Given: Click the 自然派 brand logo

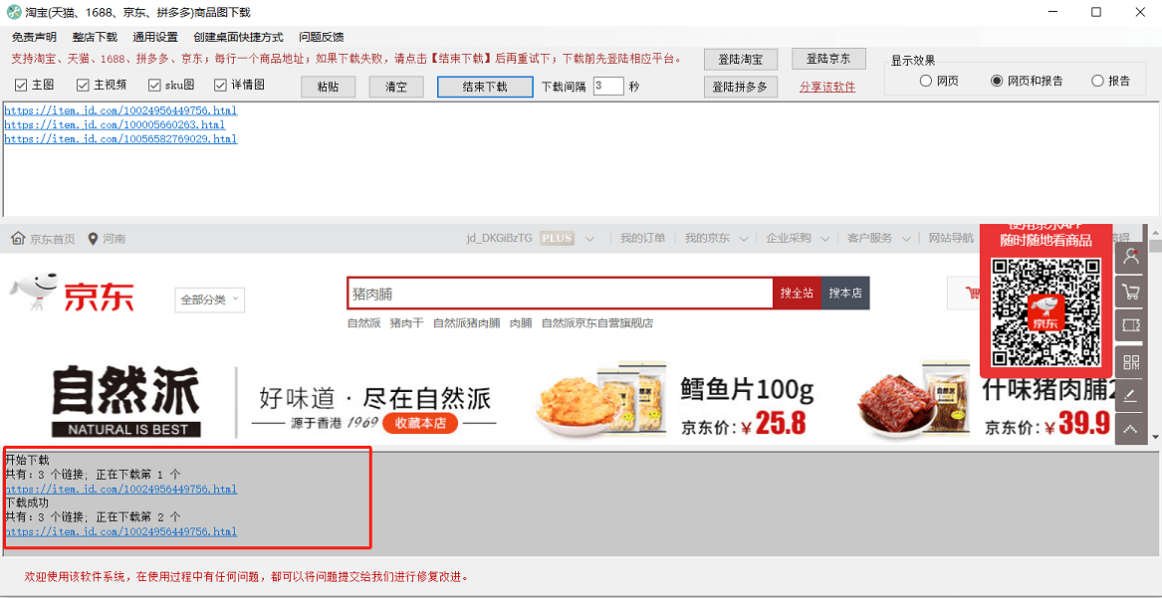Looking at the screenshot, I should point(126,400).
